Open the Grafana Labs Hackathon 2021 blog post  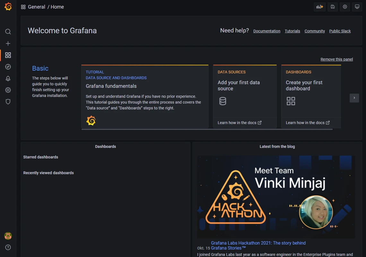(x=258, y=243)
